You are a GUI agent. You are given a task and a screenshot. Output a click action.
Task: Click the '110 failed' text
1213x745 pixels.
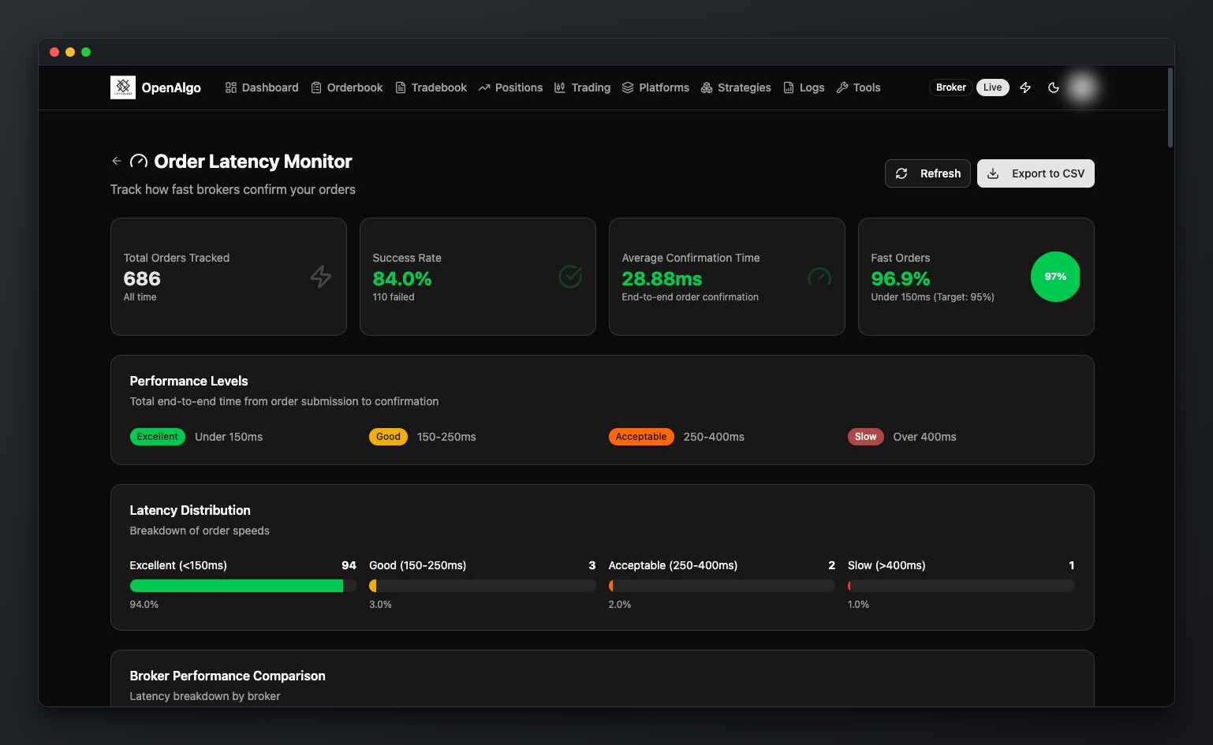394,297
